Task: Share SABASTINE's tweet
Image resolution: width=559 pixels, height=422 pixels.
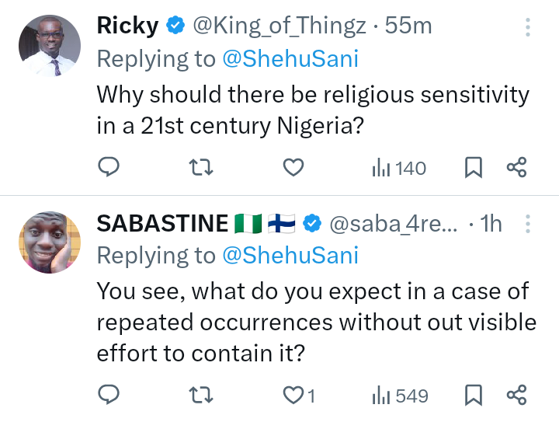Action: coord(517,395)
